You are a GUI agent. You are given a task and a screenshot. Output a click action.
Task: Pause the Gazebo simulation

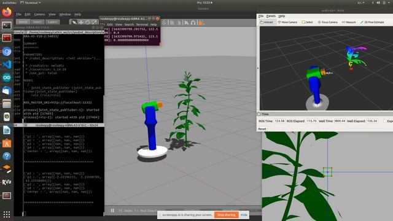pyautogui.click(x=112, y=211)
